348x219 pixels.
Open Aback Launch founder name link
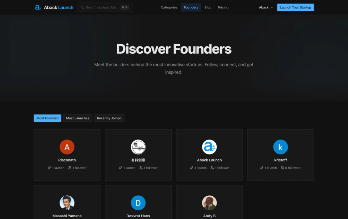[209, 160]
